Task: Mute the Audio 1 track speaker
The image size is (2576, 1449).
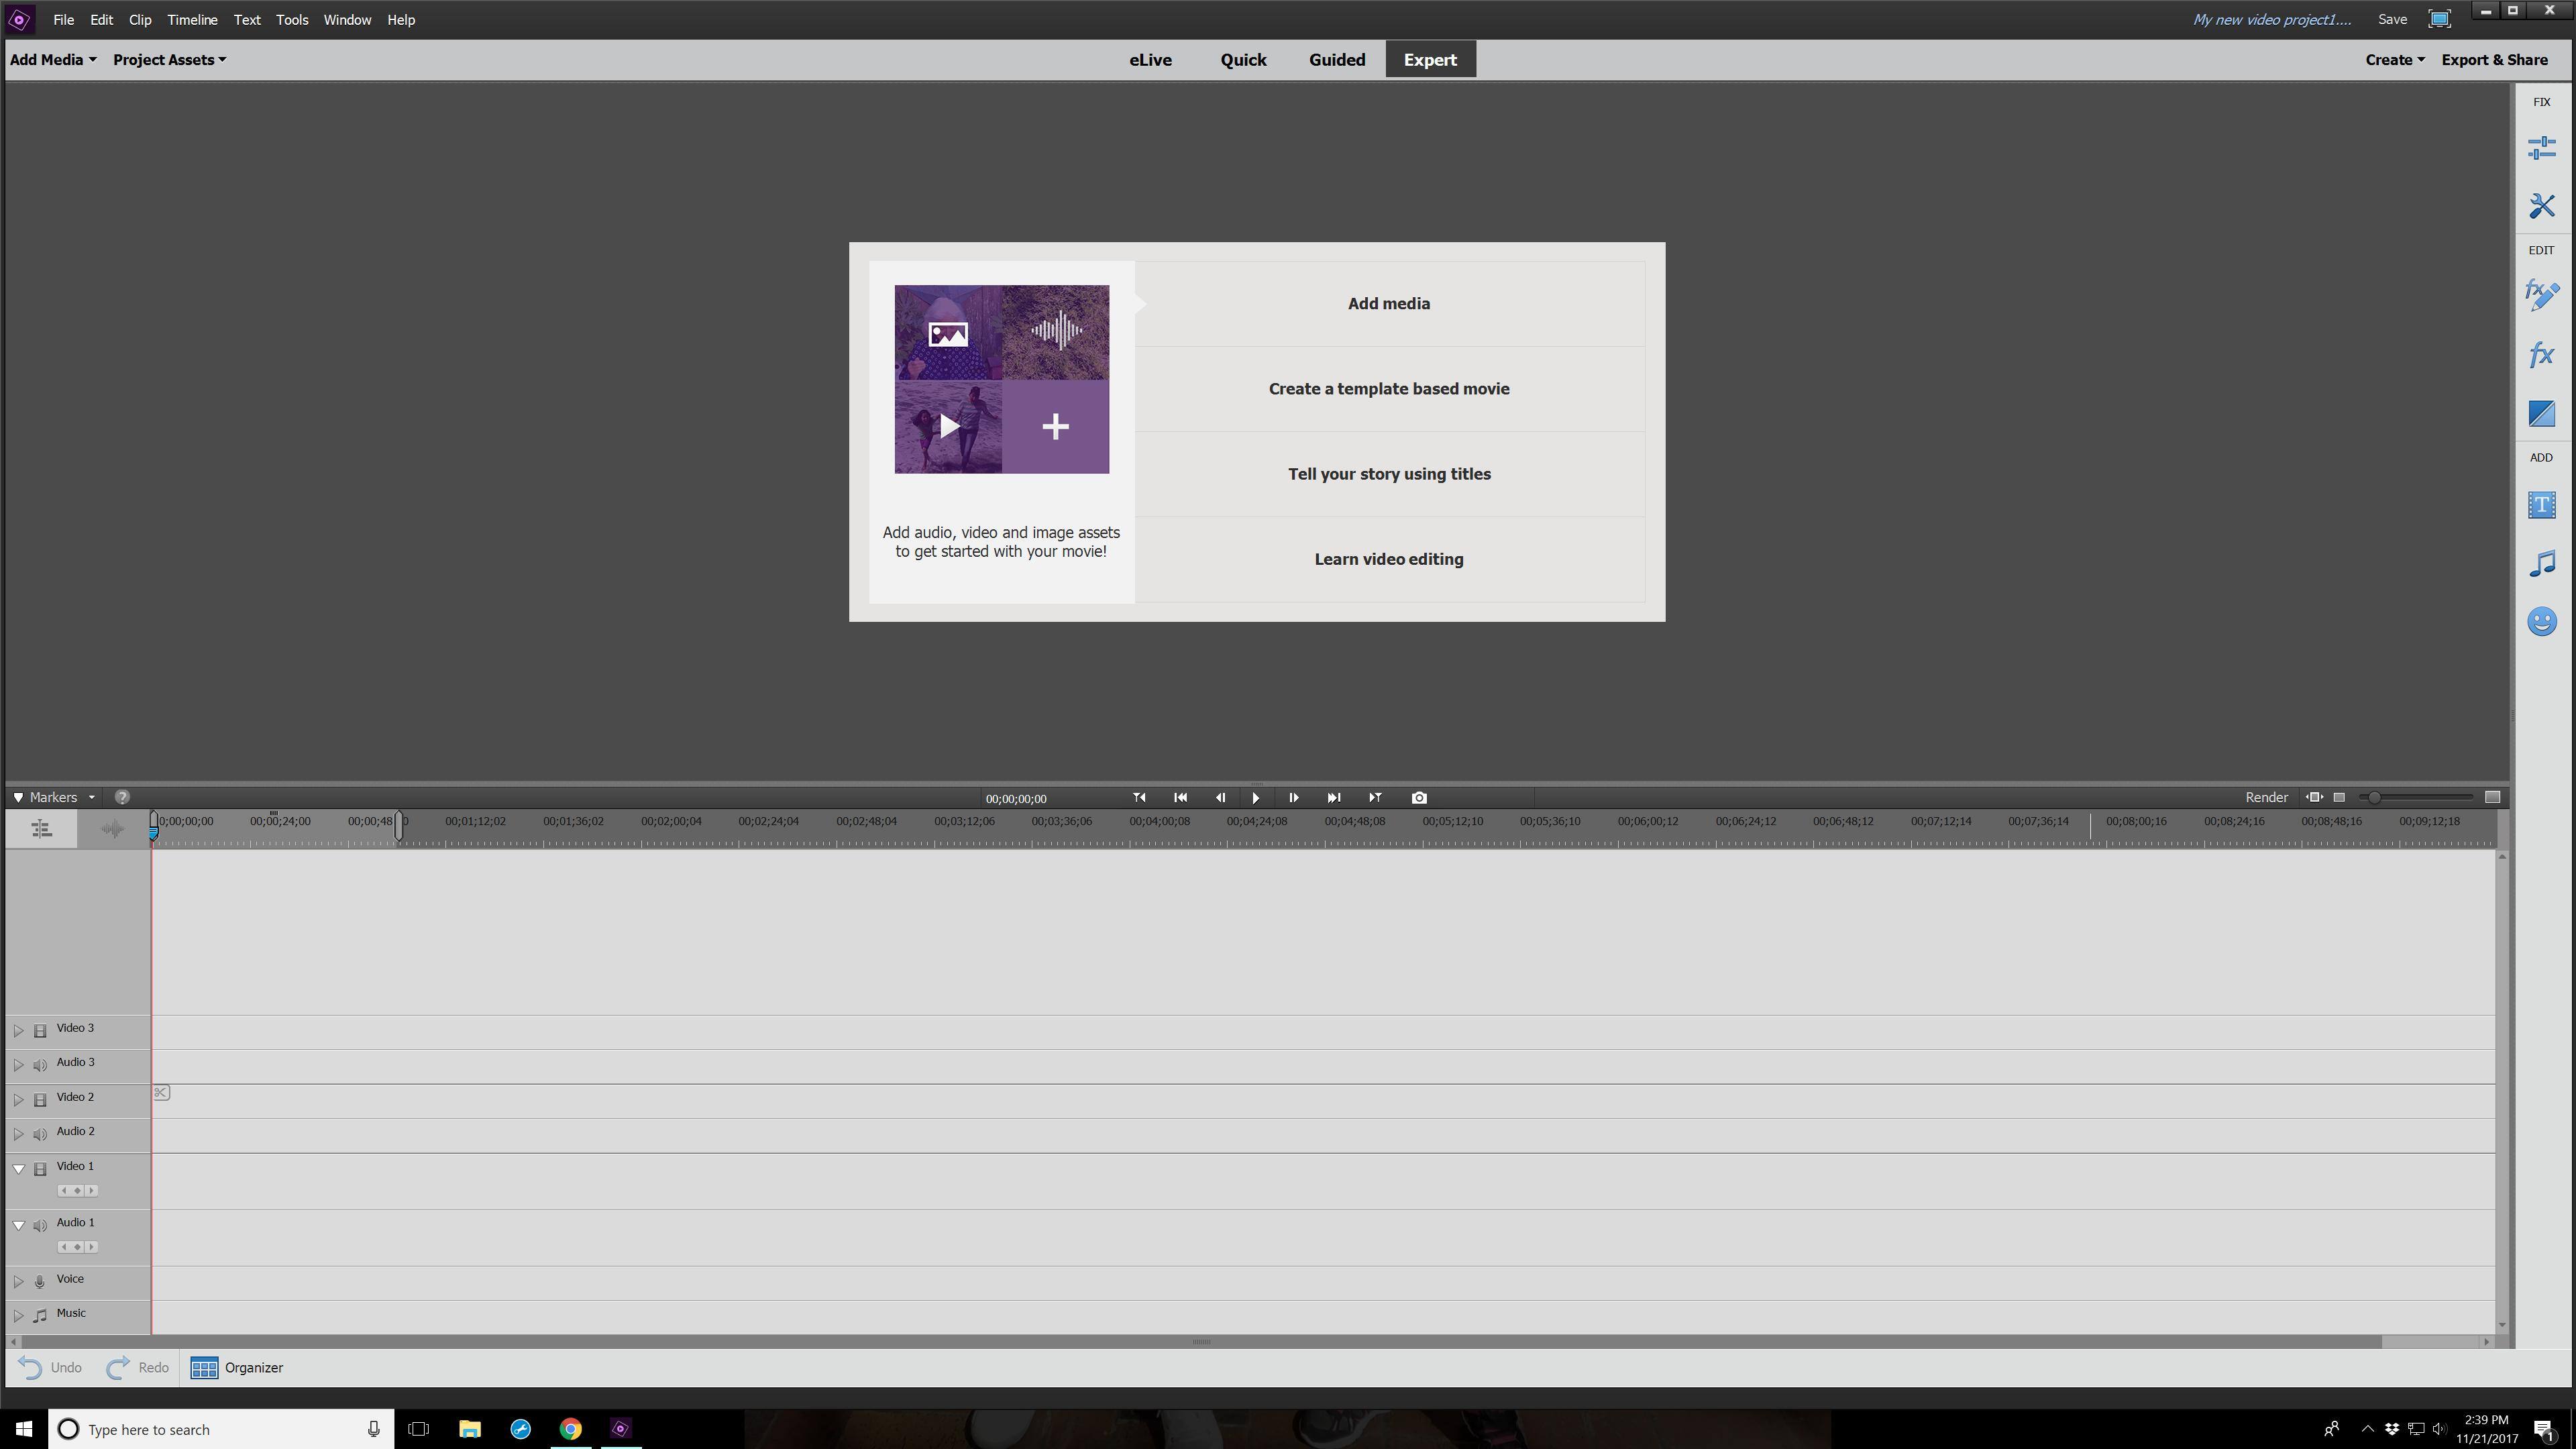Action: coord(40,1226)
